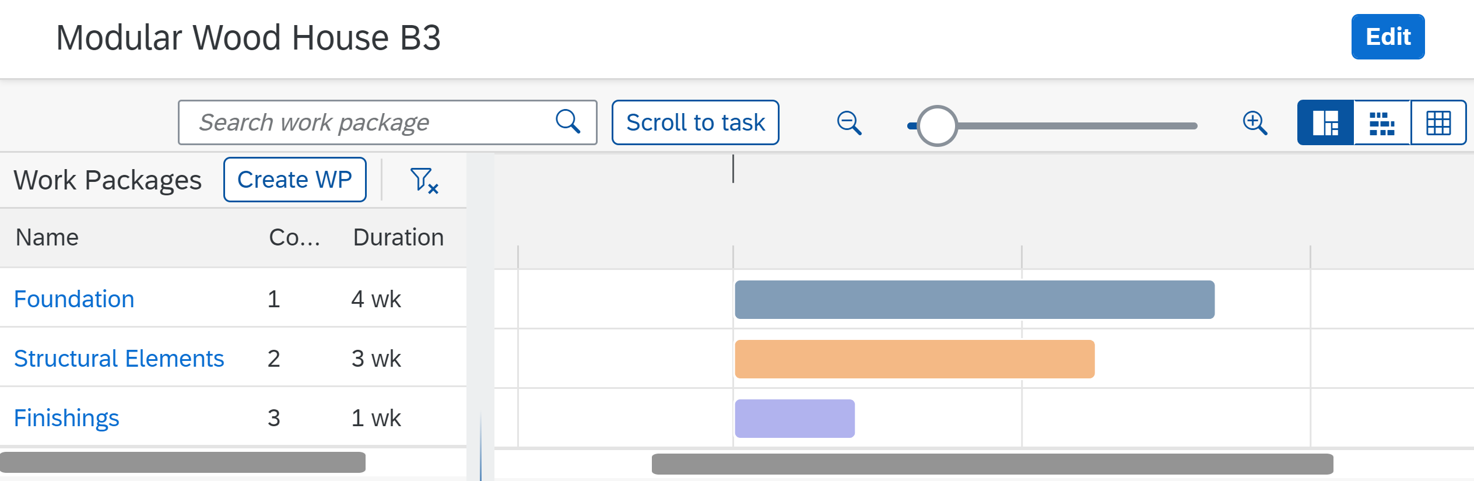Click Scroll to task button
The height and width of the screenshot is (481, 1474).
[696, 122]
